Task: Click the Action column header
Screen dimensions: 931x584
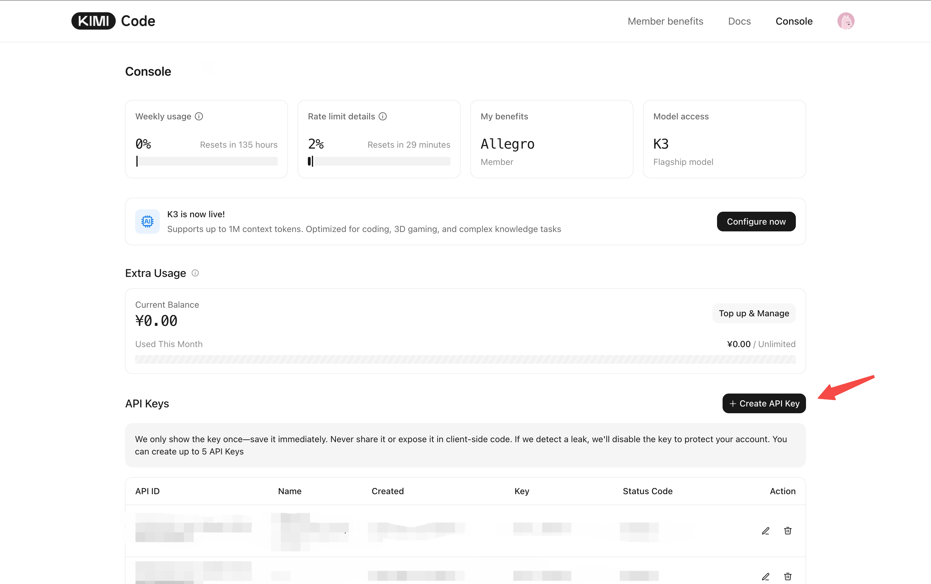Action: pyautogui.click(x=783, y=491)
